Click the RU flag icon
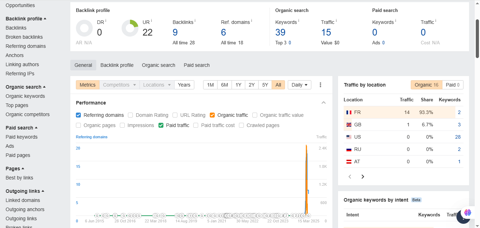 (349, 150)
